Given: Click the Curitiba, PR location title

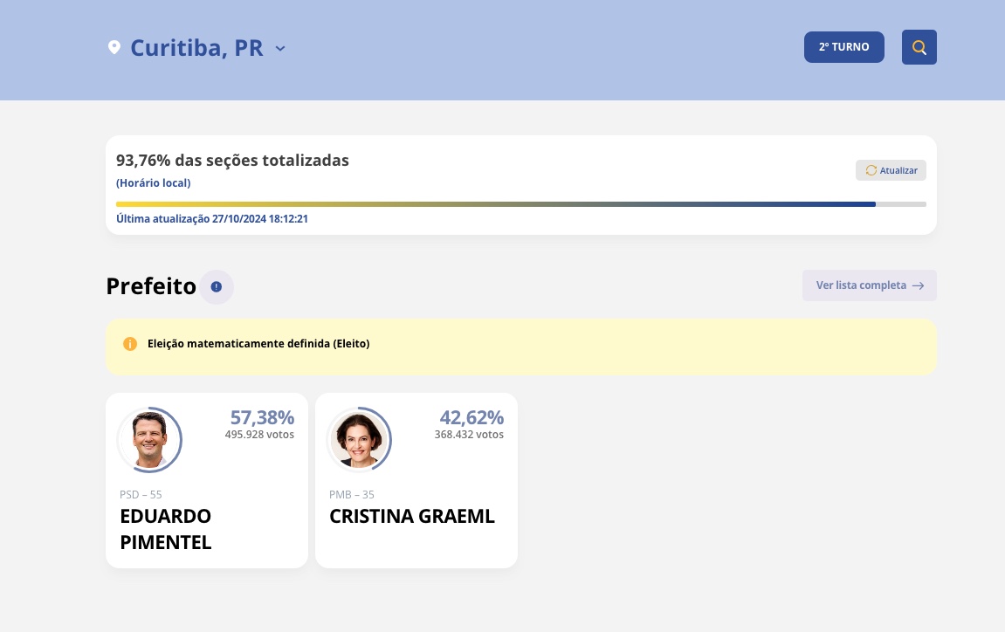Looking at the screenshot, I should tap(196, 48).
